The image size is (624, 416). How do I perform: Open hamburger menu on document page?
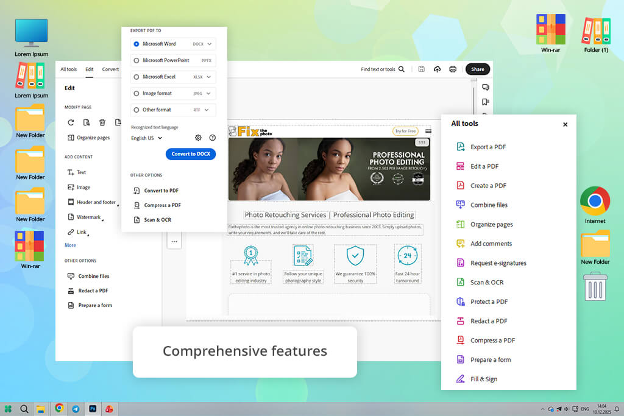pos(428,131)
